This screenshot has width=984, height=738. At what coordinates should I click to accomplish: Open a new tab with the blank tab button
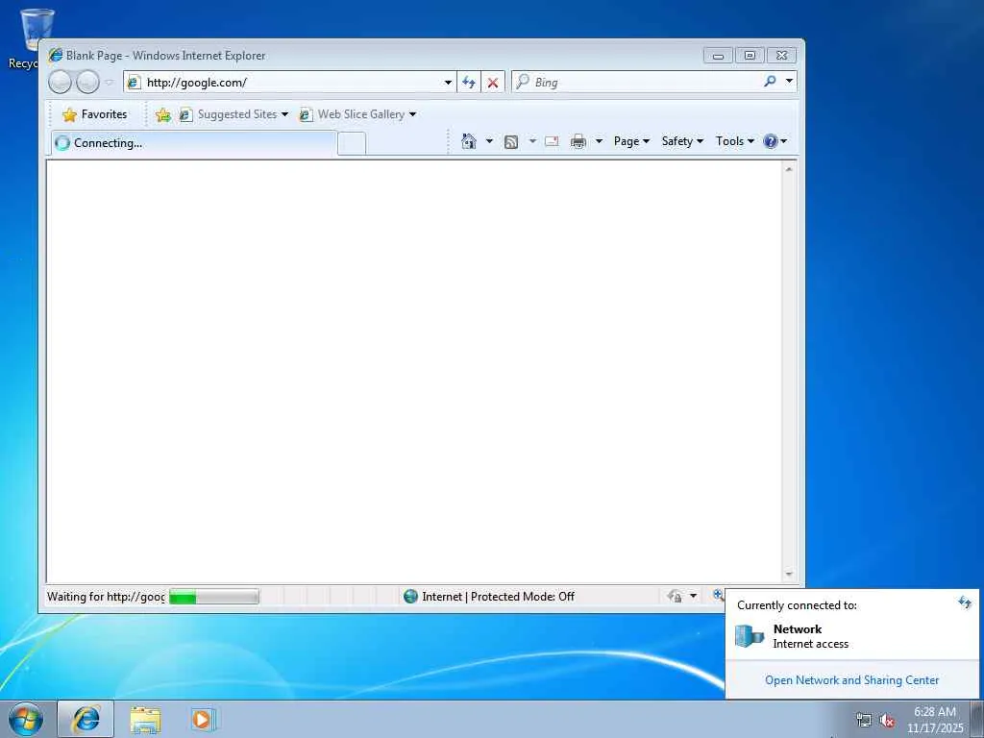point(352,144)
